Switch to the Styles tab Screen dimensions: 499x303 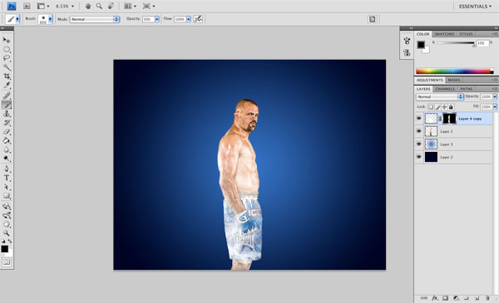[466, 34]
